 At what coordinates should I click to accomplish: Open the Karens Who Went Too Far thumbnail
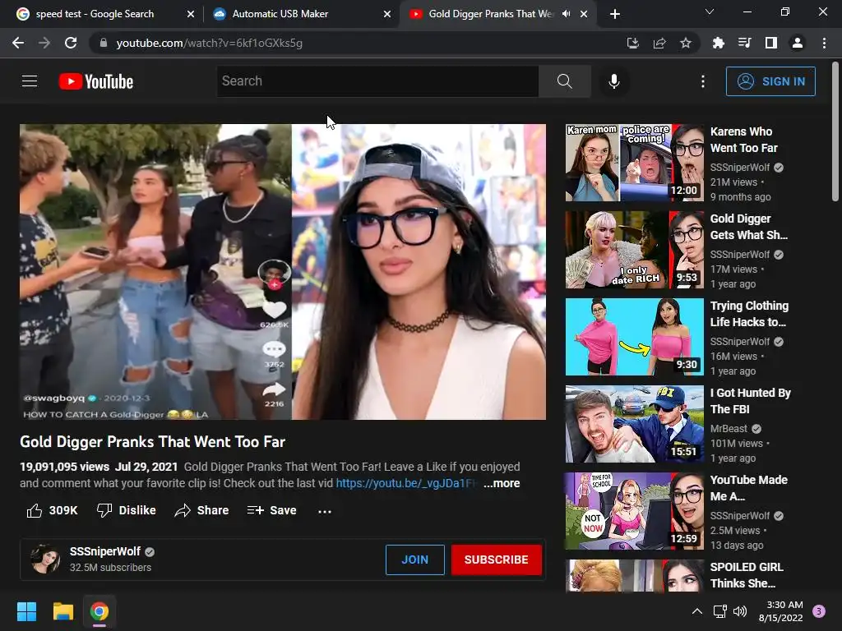[634, 164]
